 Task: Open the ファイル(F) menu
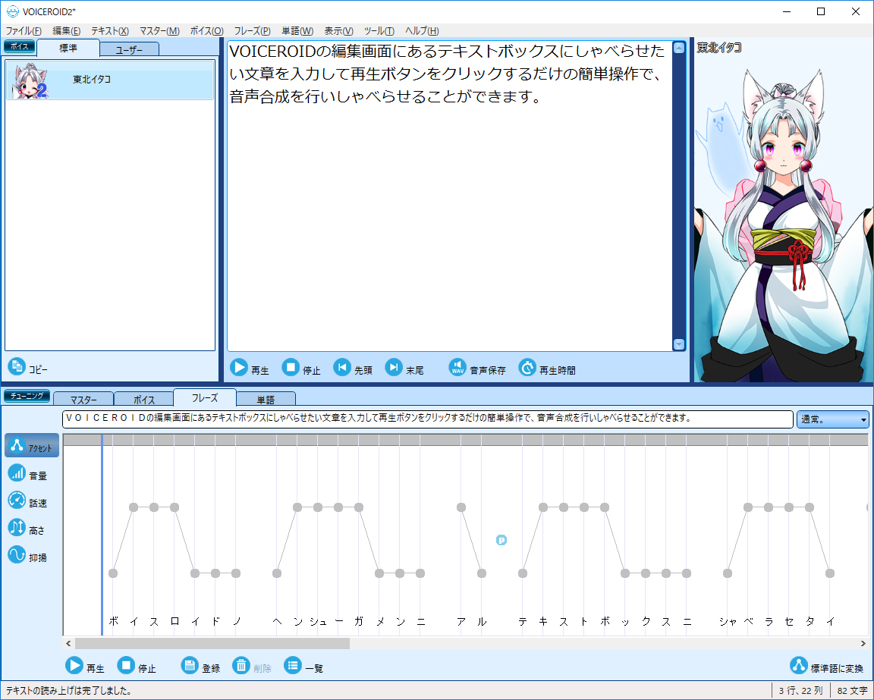[x=24, y=31]
